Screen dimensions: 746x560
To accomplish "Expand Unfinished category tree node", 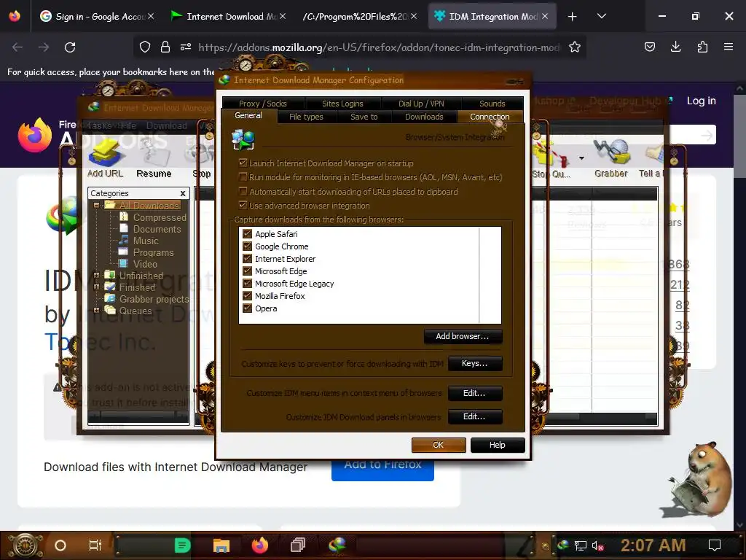I will click(97, 275).
